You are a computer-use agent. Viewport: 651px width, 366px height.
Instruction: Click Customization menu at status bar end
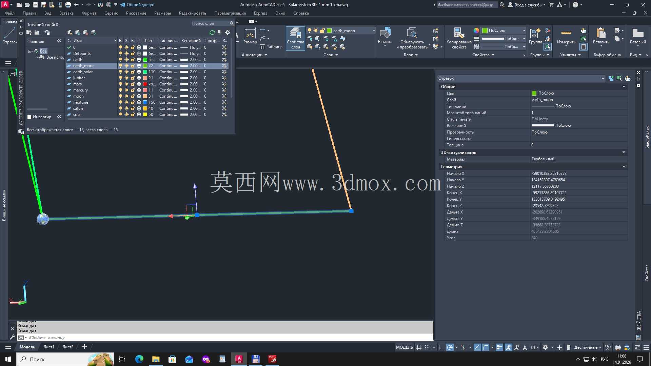pos(646,347)
